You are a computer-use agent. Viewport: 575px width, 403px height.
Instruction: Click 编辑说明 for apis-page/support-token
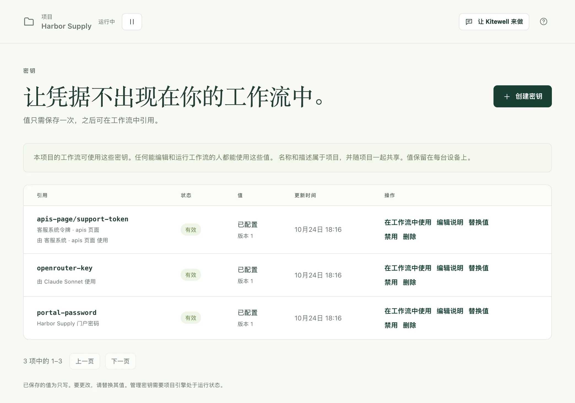coord(450,222)
